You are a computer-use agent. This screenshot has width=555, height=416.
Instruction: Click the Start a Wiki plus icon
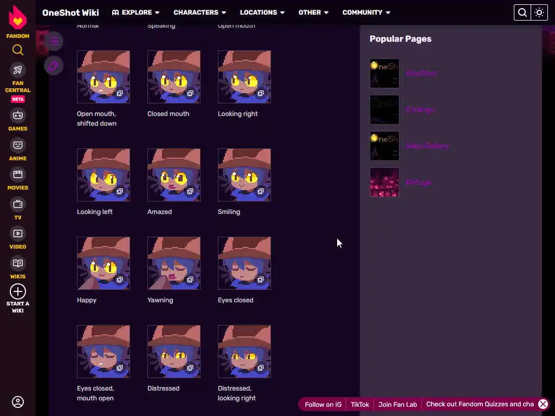coord(18,292)
